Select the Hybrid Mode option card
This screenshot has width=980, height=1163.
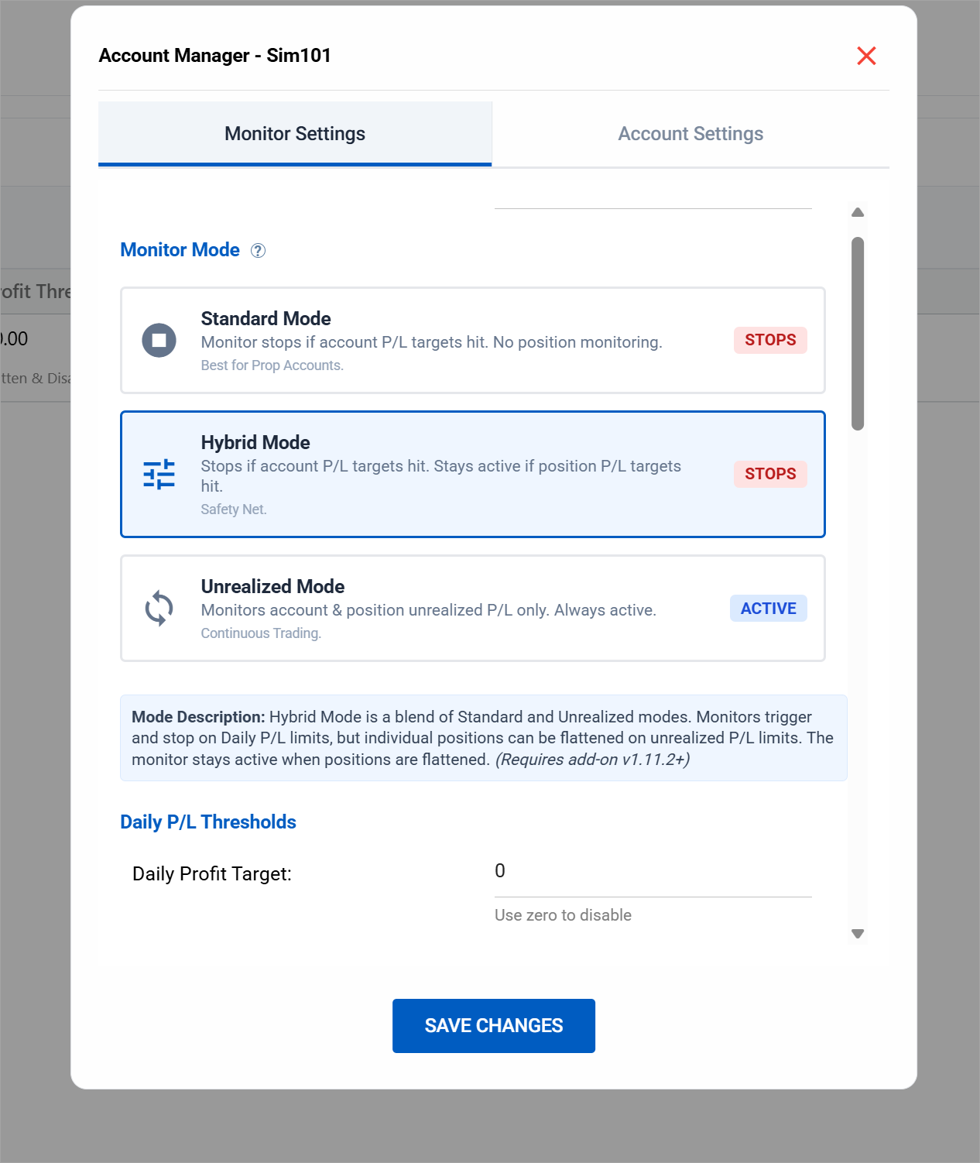[472, 474]
